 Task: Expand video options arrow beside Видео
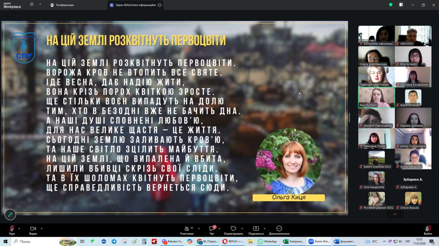[x=42, y=228]
